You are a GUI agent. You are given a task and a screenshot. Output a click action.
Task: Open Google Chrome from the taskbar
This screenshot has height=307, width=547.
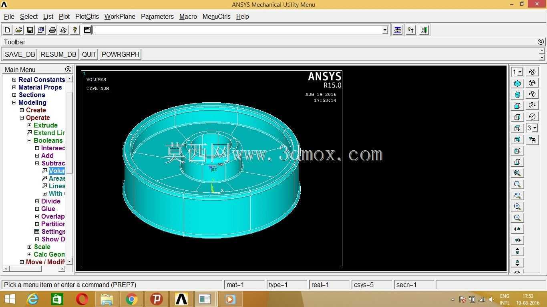point(131,299)
